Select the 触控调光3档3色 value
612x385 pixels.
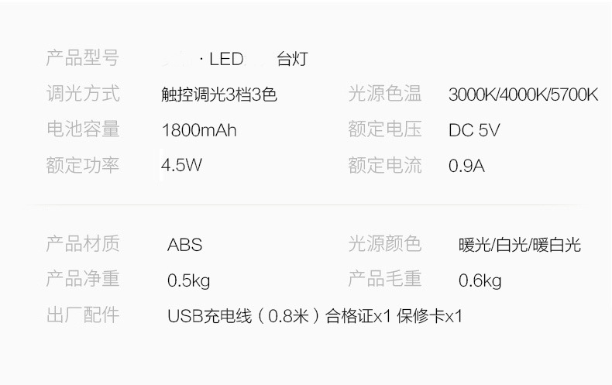pyautogui.click(x=219, y=95)
